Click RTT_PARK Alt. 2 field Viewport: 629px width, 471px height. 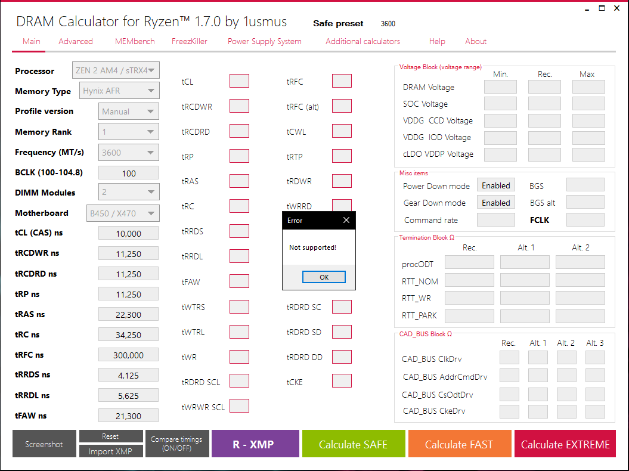click(580, 316)
